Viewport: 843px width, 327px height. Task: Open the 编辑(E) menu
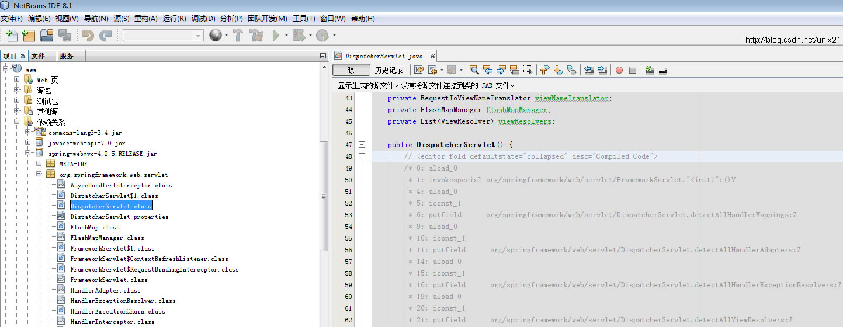39,19
